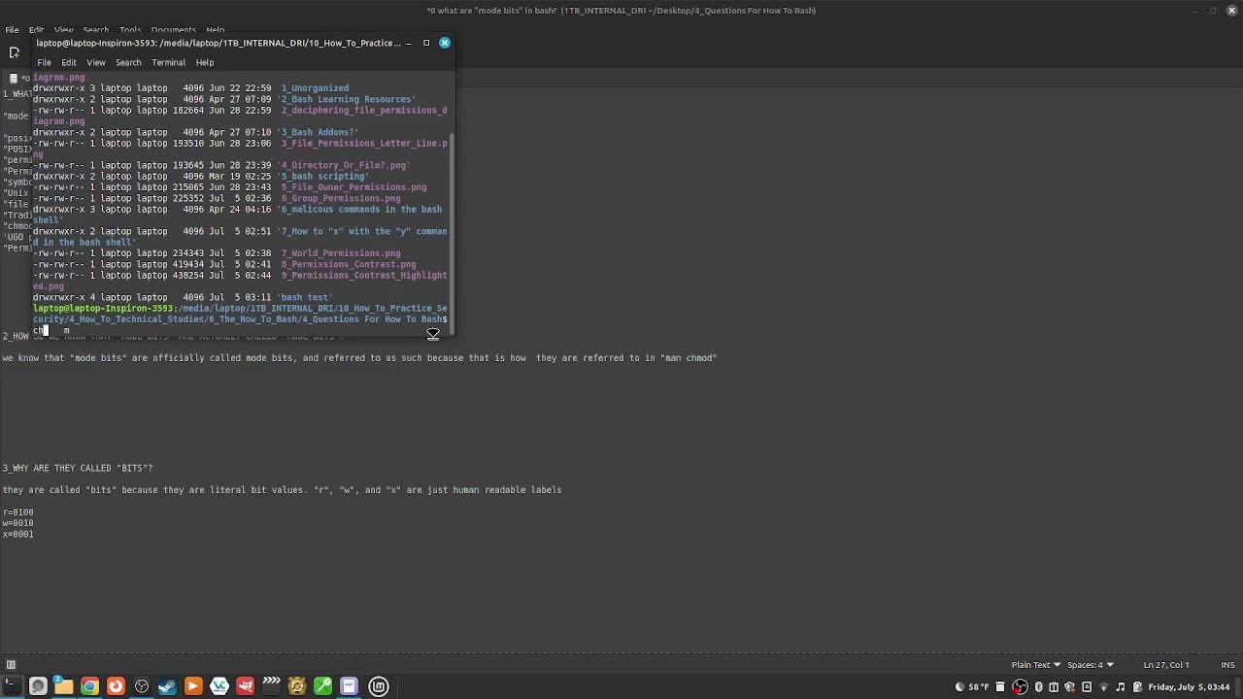Screen dimensions: 1243x699
Task: Click the terminal command prompt input line
Action: [240, 330]
